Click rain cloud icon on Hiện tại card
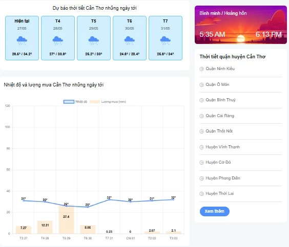This screenshot has height=247, width=289. click(x=22, y=40)
